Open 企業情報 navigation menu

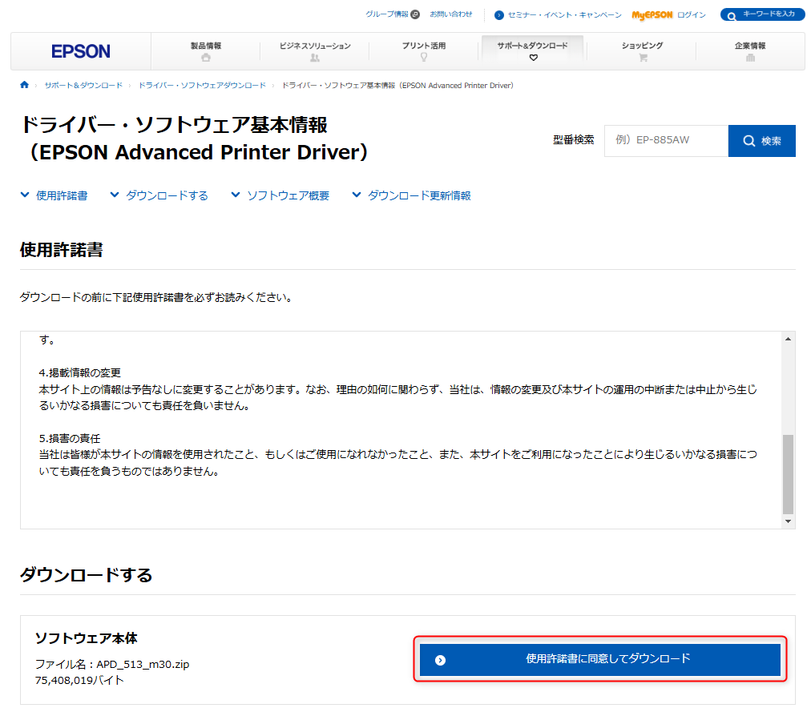750,51
